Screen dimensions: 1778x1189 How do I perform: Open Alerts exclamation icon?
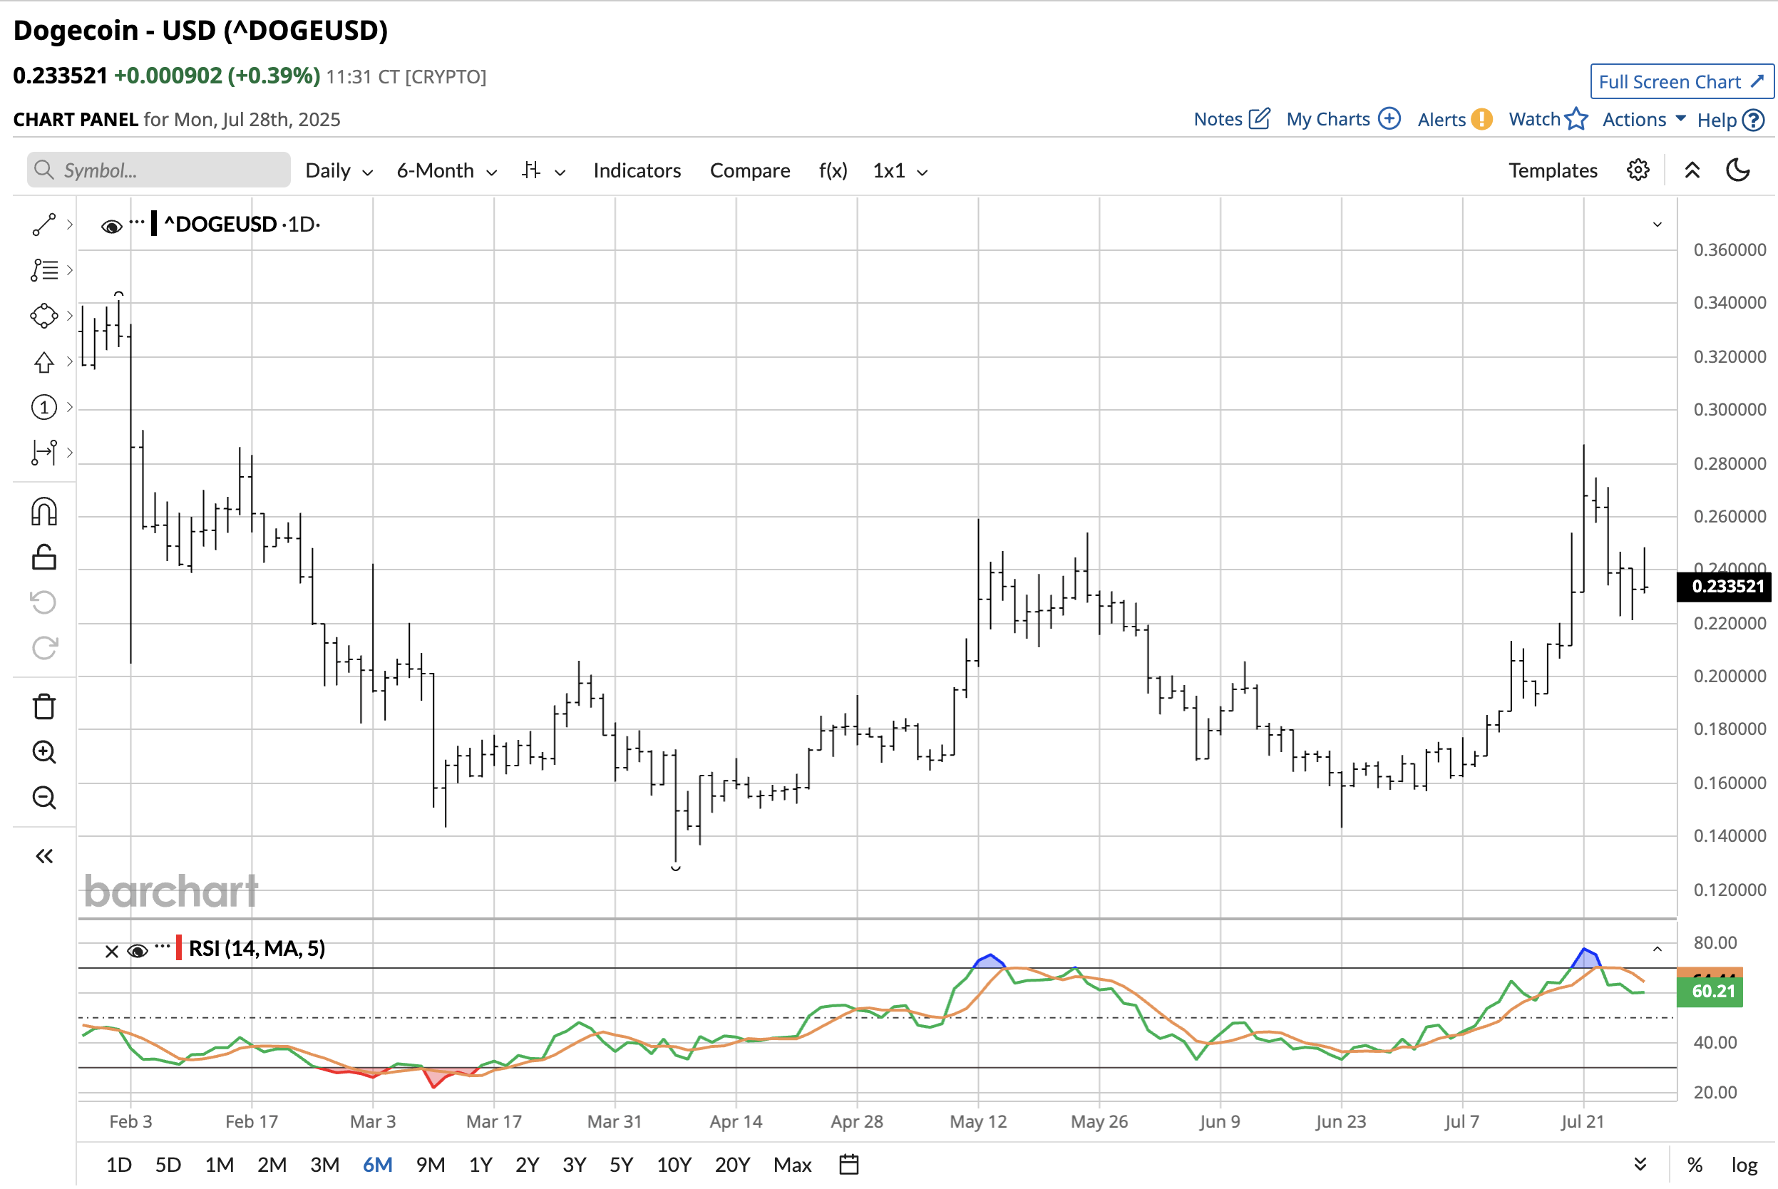click(1481, 120)
